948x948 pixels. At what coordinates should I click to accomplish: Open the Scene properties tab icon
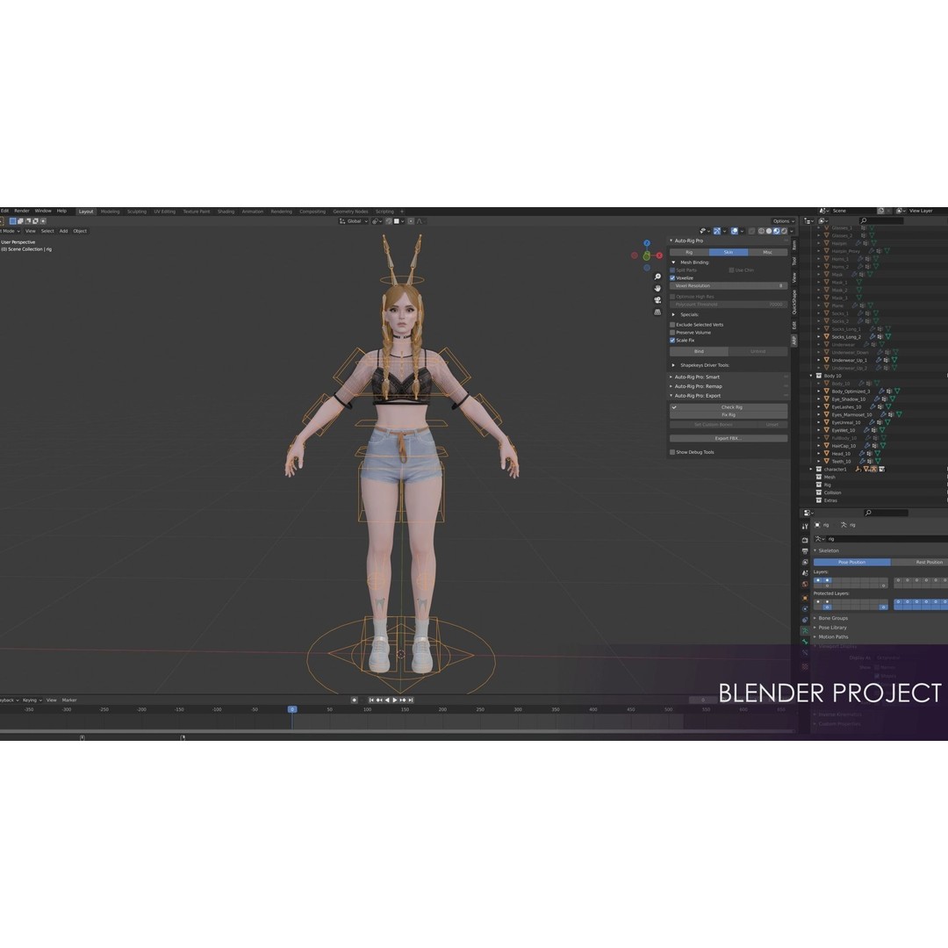pyautogui.click(x=805, y=573)
